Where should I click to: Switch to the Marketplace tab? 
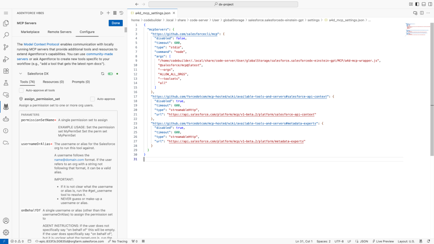30,32
